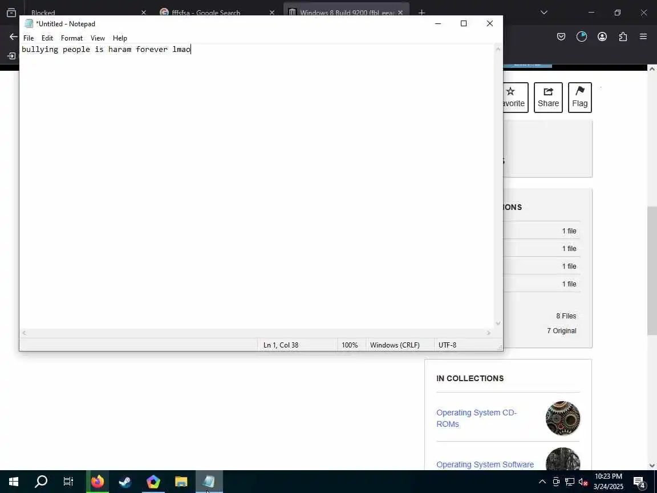
Task: Open the Notepad Edit menu
Action: point(47,38)
